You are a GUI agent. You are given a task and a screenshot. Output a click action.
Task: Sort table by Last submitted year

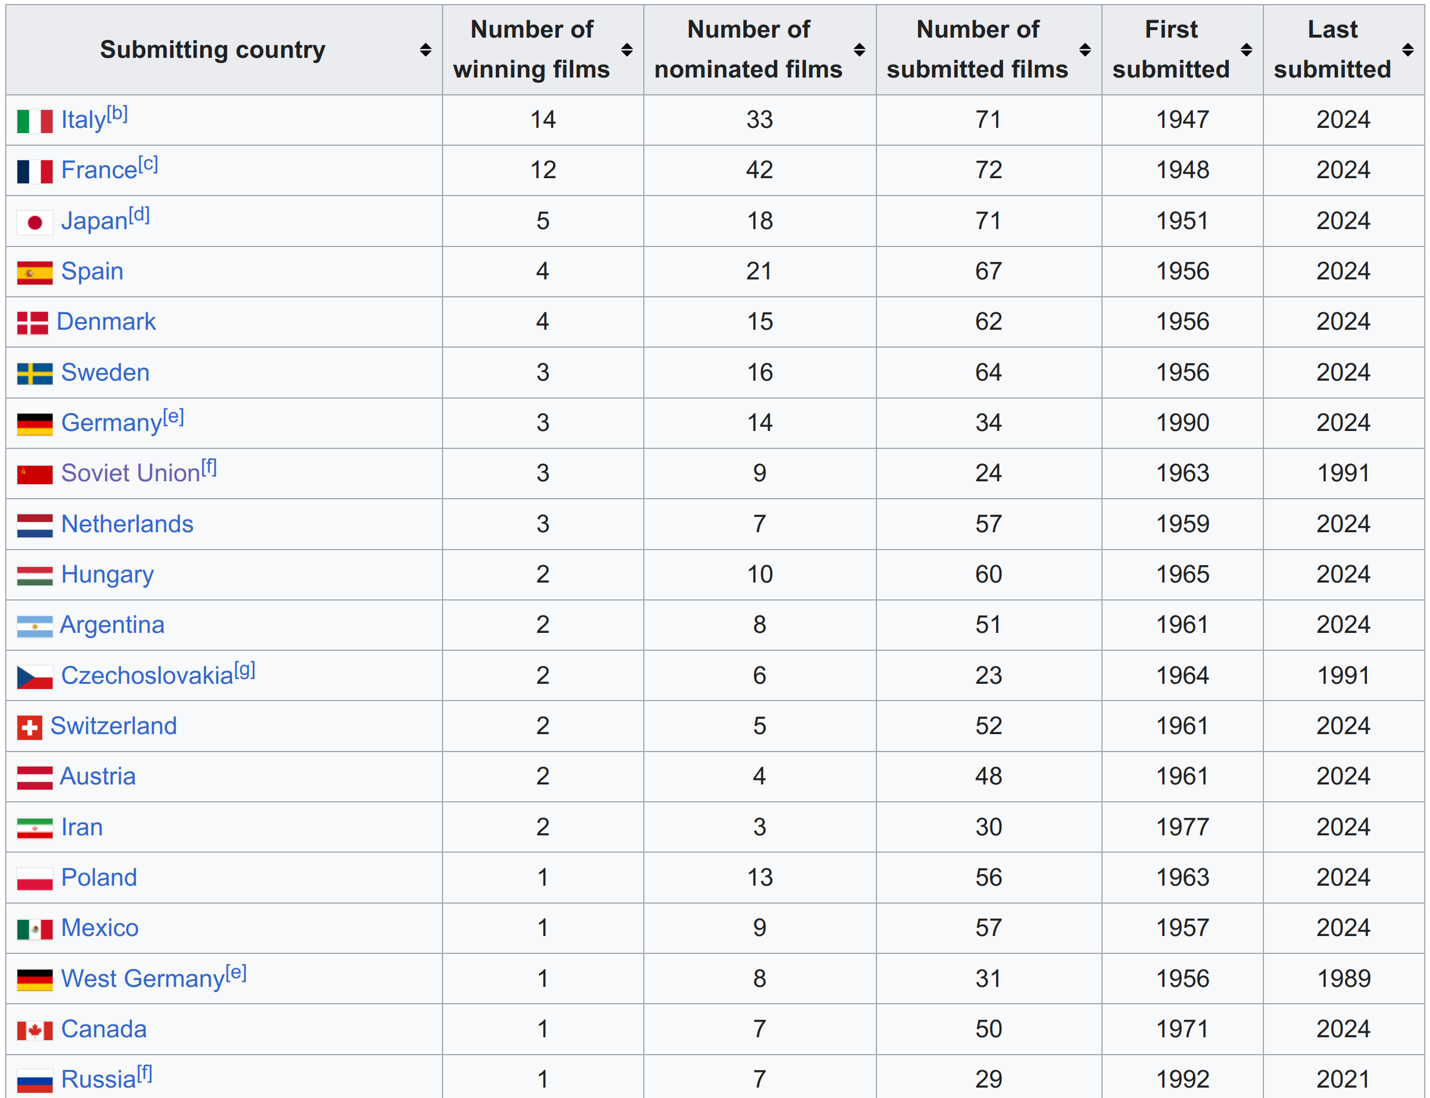[x=1408, y=50]
